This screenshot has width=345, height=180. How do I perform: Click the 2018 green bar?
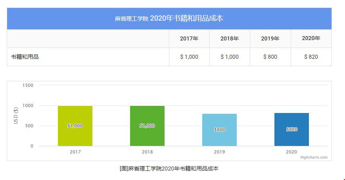click(x=147, y=126)
